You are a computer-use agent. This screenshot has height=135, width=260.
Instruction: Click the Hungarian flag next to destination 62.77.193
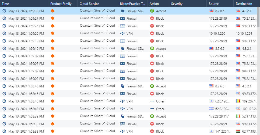point(238,132)
